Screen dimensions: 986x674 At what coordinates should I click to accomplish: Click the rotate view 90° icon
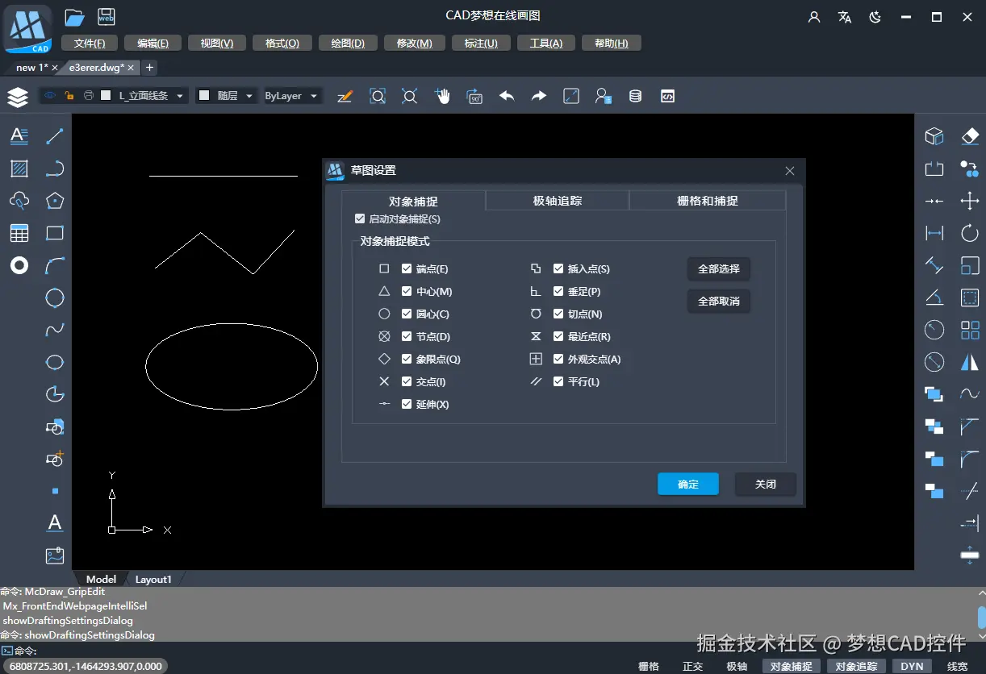point(474,96)
